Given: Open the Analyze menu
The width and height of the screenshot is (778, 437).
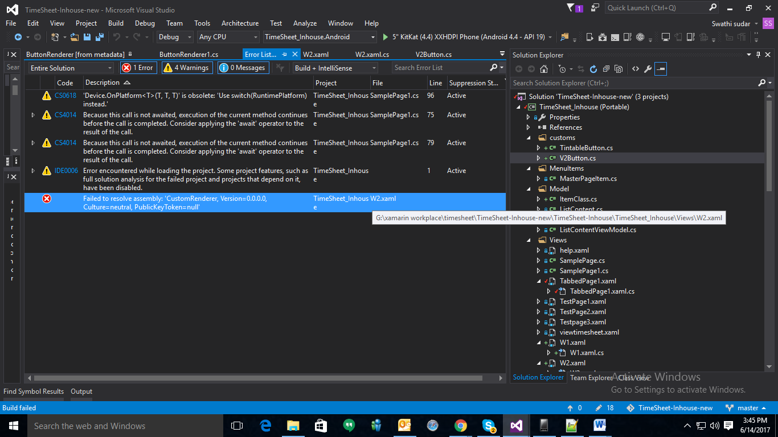Looking at the screenshot, I should [x=305, y=23].
